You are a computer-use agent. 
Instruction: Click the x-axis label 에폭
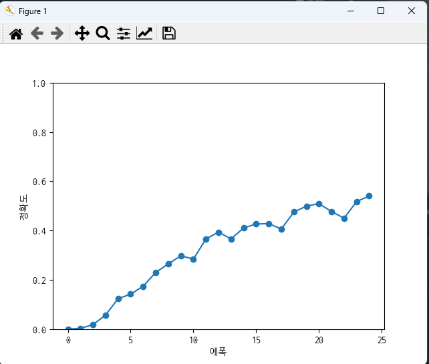click(x=218, y=351)
